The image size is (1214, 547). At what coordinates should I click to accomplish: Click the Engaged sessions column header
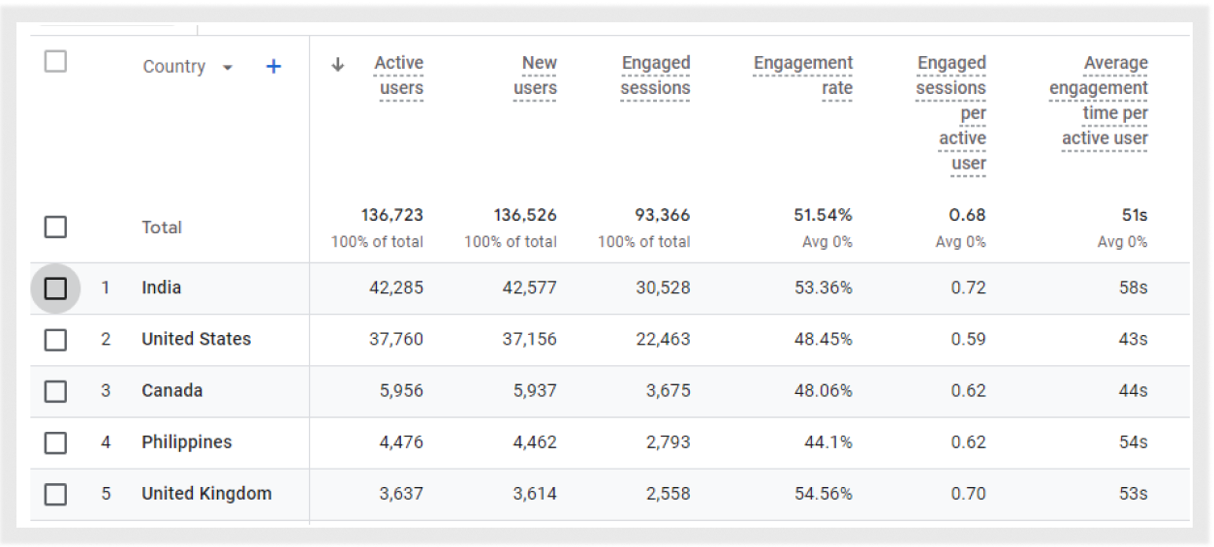point(656,76)
